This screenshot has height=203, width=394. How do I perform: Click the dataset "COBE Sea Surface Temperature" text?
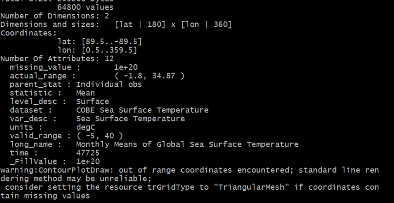(142, 110)
